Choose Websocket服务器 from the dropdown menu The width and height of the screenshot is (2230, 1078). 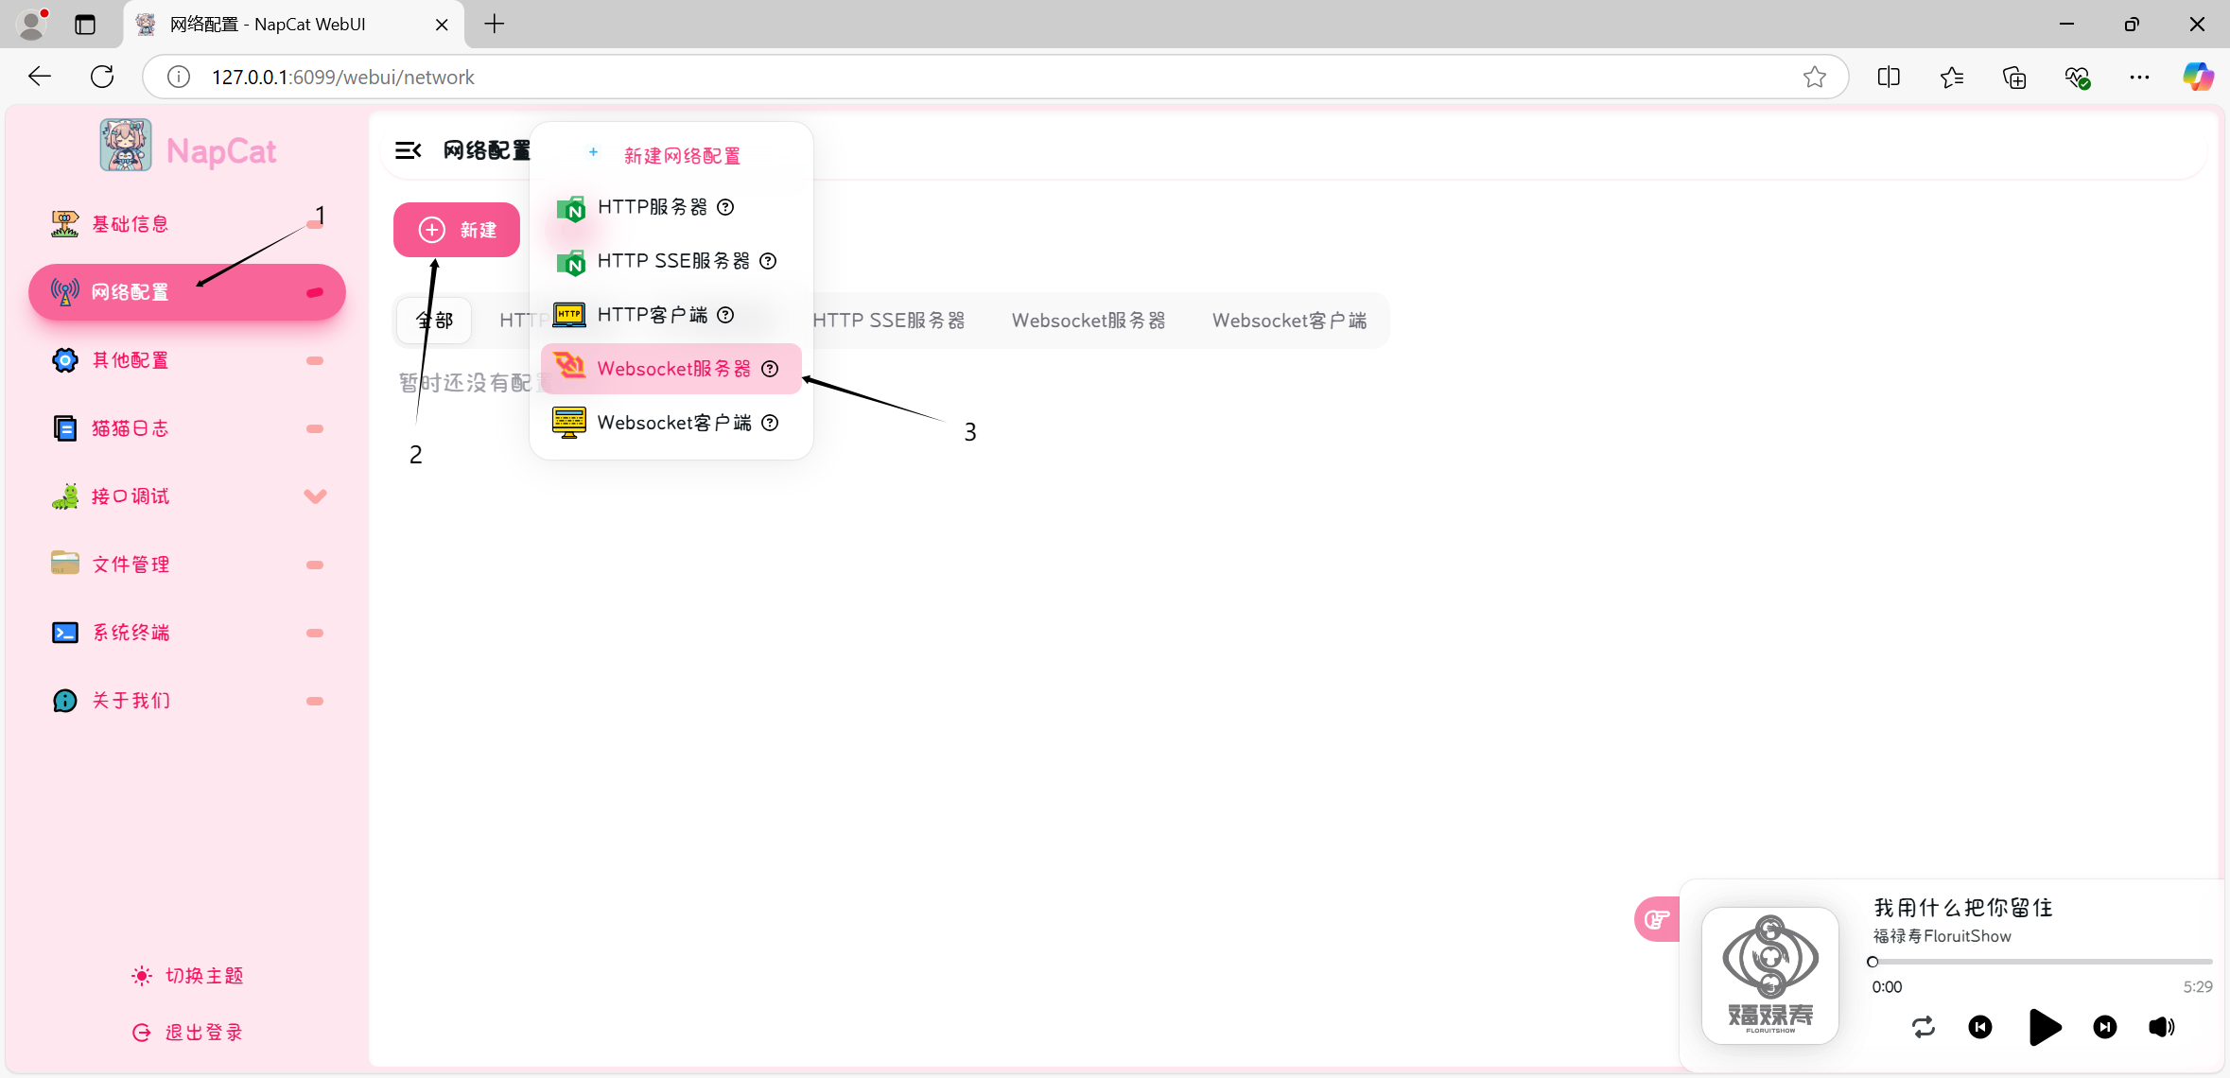coord(671,369)
